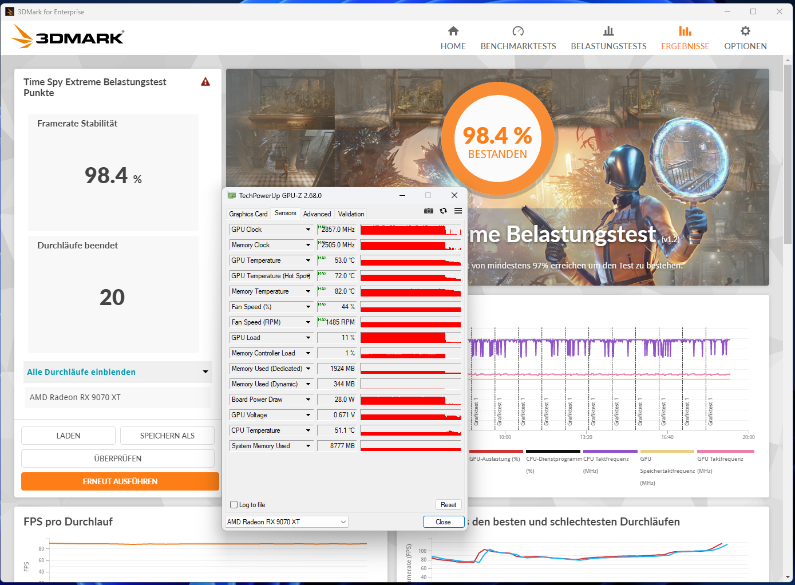Click ERNEUT AUSFÜHREN button
Viewport: 795px width, 585px height.
pos(120,481)
